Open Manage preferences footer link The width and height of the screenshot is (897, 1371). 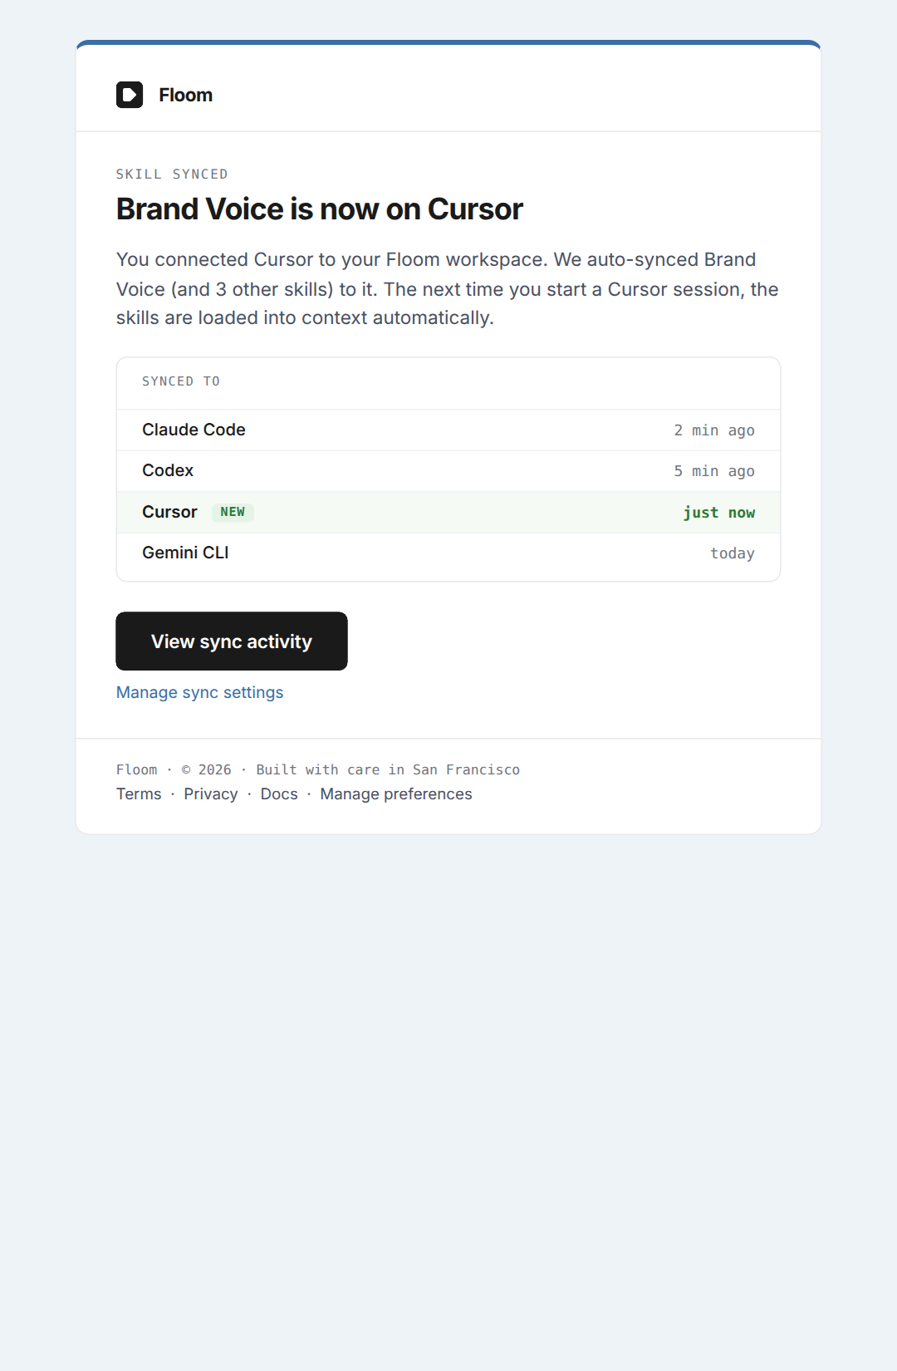(x=396, y=794)
